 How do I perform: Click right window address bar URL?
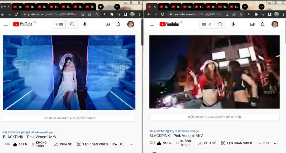pos(199,14)
